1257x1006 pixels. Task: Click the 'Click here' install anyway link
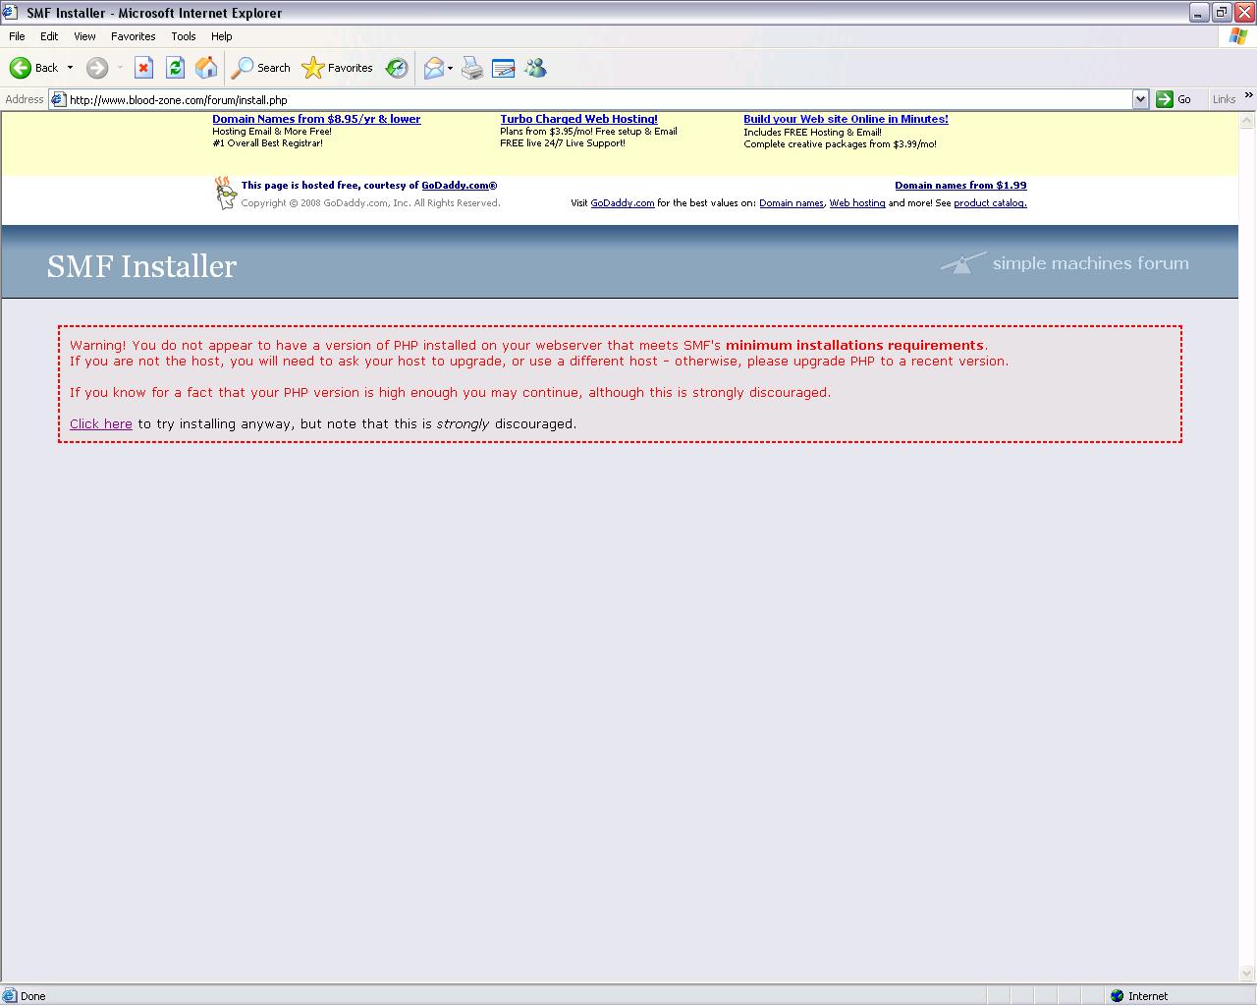click(100, 424)
